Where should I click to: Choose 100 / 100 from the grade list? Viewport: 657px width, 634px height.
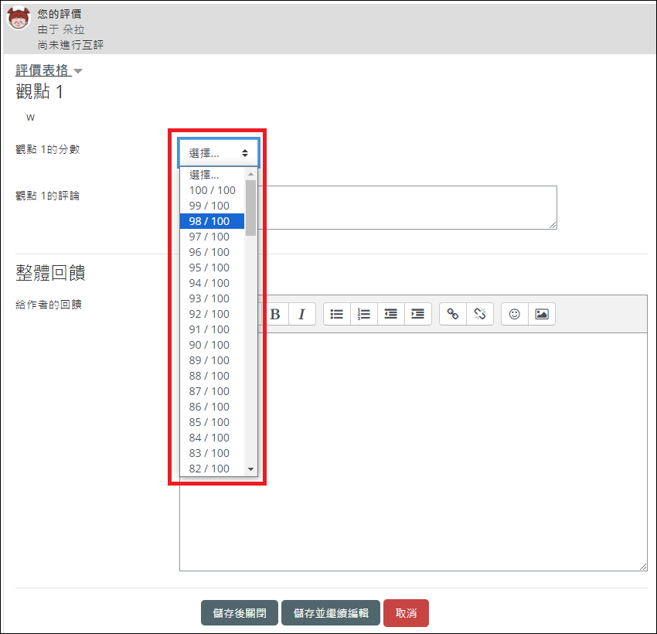pyautogui.click(x=212, y=190)
